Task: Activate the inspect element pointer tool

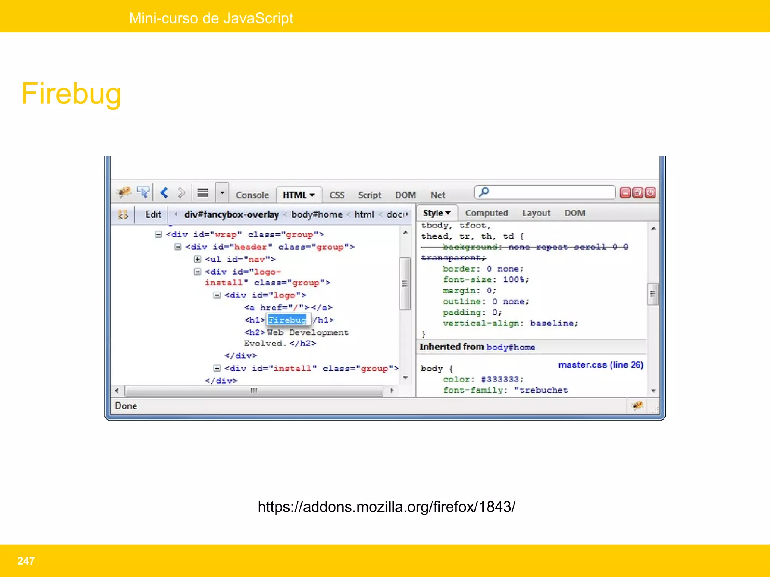Action: pyautogui.click(x=143, y=193)
